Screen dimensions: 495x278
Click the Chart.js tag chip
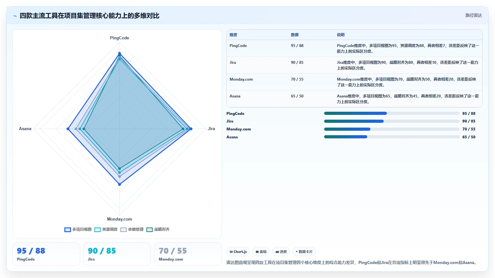[x=238, y=252]
